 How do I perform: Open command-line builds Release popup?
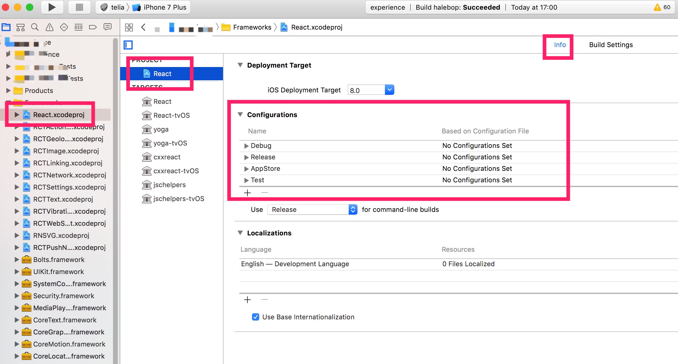pos(312,209)
